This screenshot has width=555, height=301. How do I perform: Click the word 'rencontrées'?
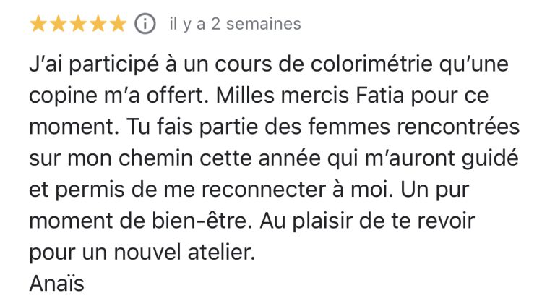(x=457, y=127)
